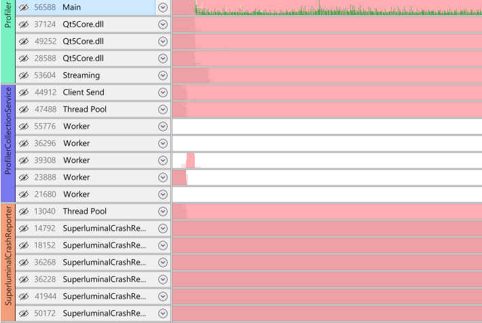Select the ProfilerCollectionService process group

coord(7,143)
